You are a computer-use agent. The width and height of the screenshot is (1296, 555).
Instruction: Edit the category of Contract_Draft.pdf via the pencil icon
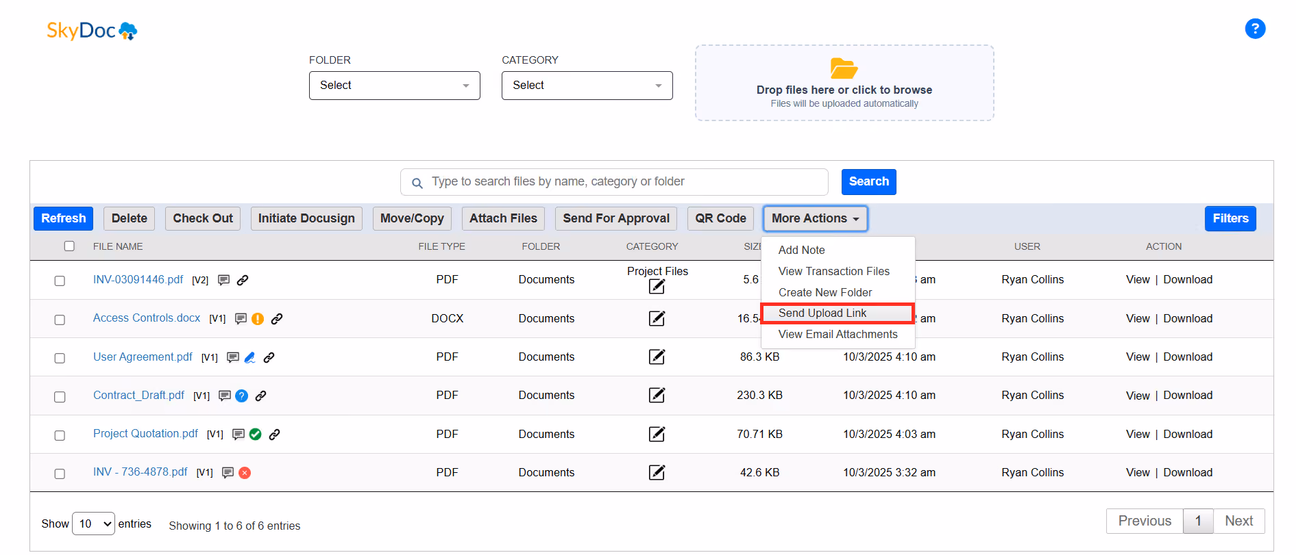657,395
